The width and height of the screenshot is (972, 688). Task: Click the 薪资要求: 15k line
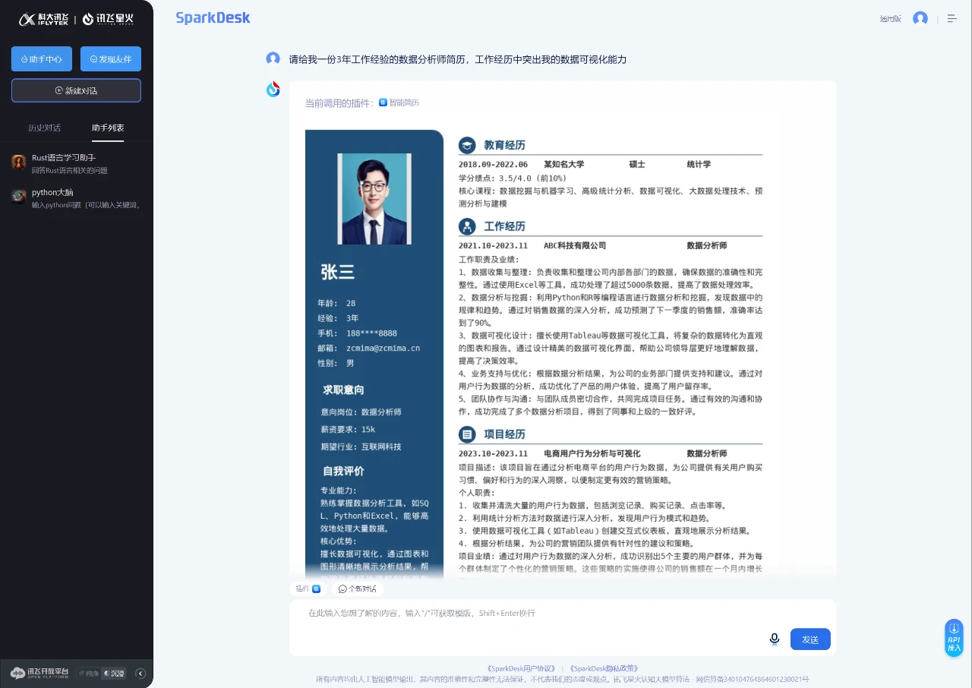(348, 429)
